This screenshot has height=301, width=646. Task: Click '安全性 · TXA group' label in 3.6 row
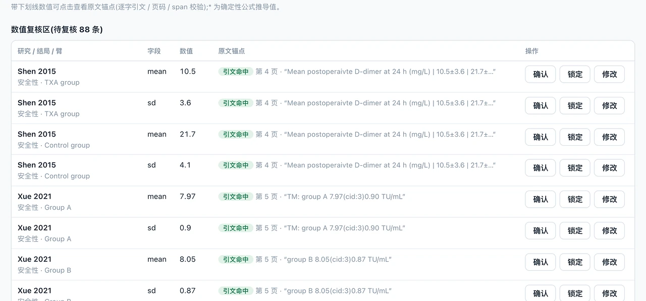click(x=48, y=113)
